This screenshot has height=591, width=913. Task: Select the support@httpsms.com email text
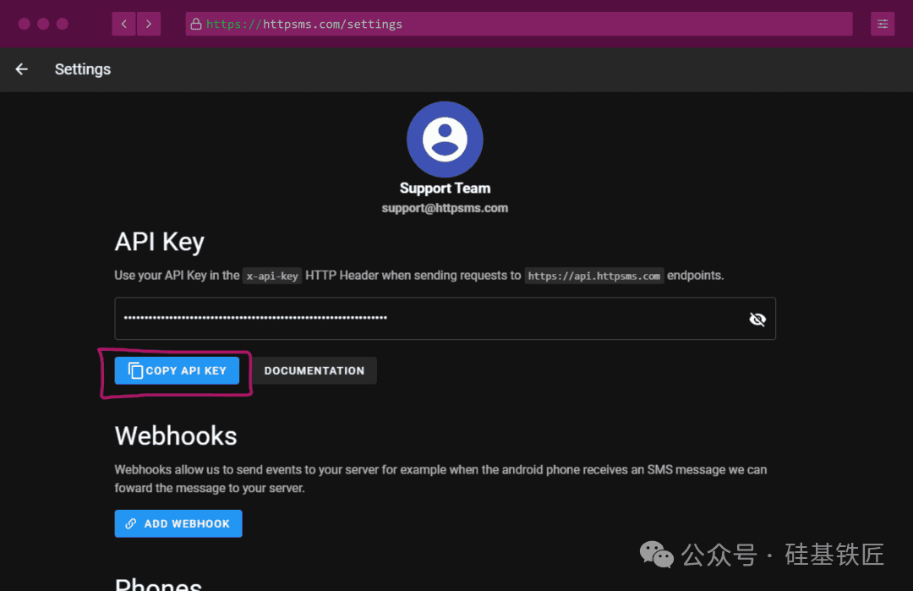[x=445, y=208]
